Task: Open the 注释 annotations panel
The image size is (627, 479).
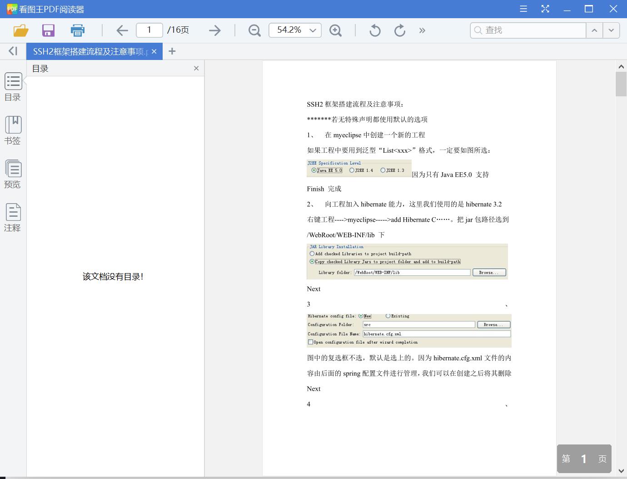Action: (13, 218)
